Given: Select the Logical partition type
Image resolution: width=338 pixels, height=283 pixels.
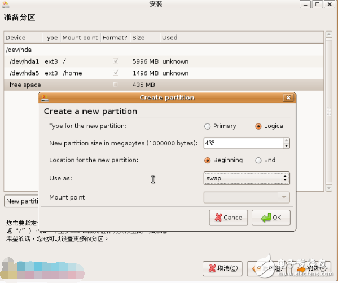Looking at the screenshot, I should 258,126.
